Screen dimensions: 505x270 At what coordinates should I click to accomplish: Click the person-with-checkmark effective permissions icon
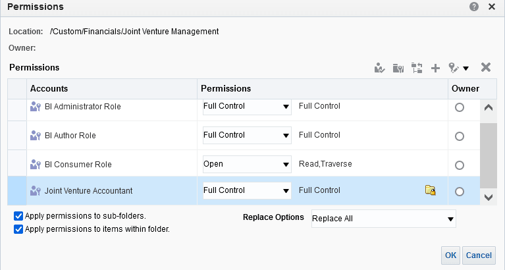379,68
